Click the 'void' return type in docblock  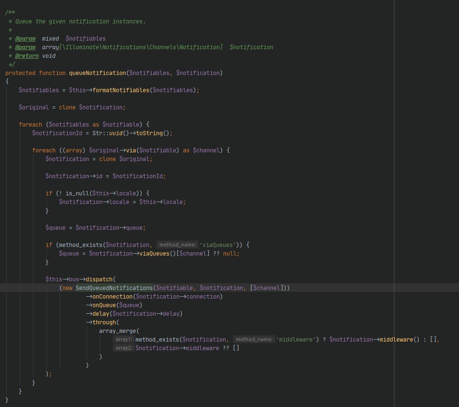49,56
